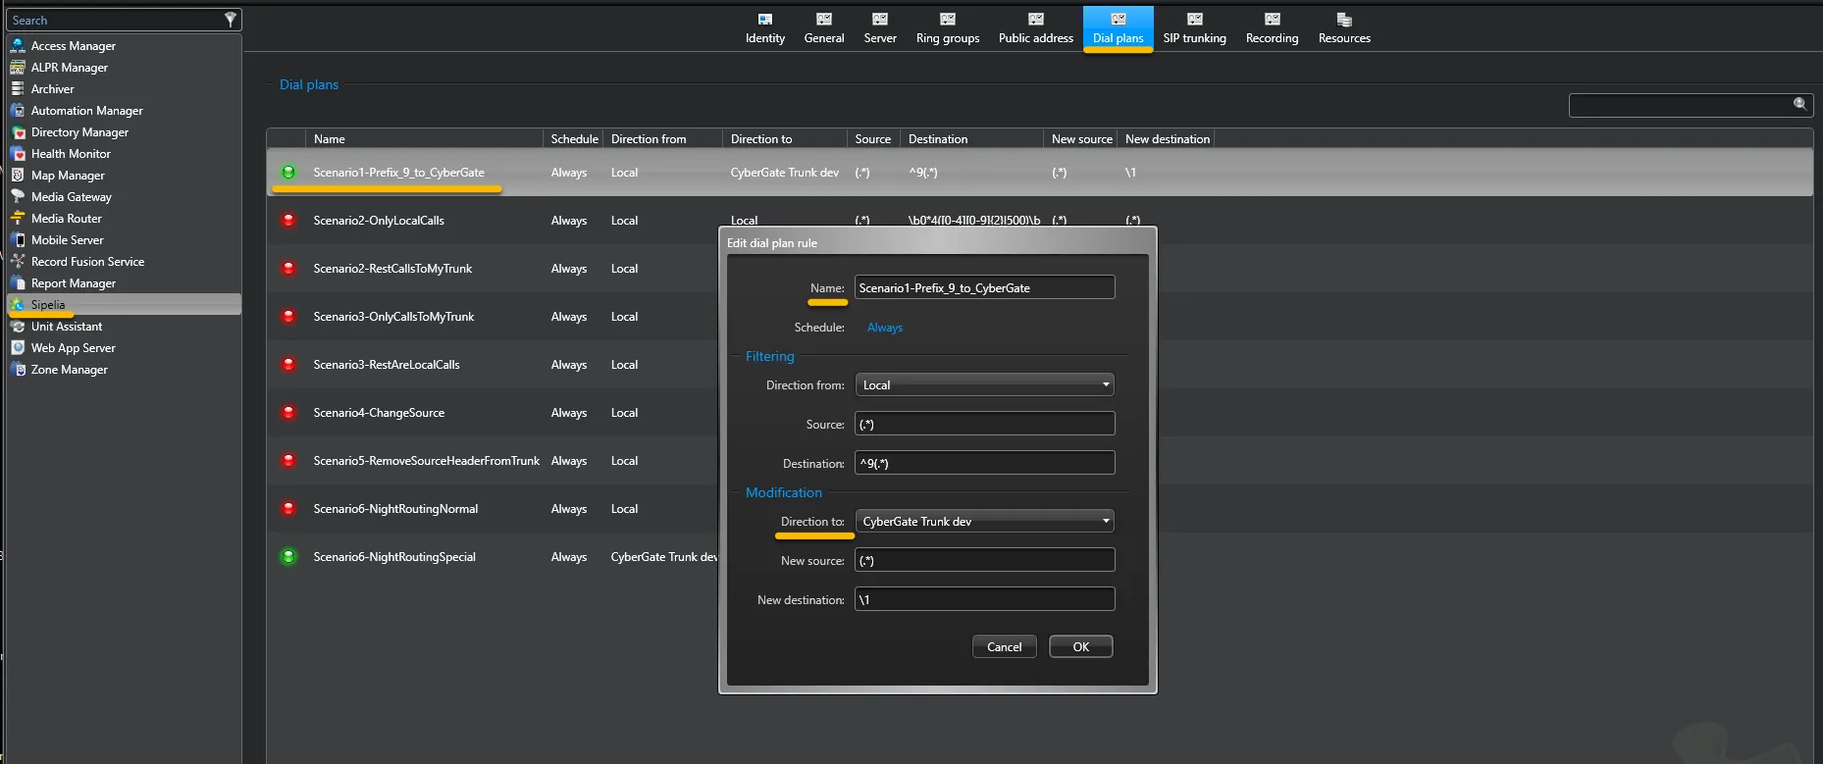Toggle status light of Scenario4-ChangeSource
This screenshot has width=1823, height=764.
[x=288, y=412]
